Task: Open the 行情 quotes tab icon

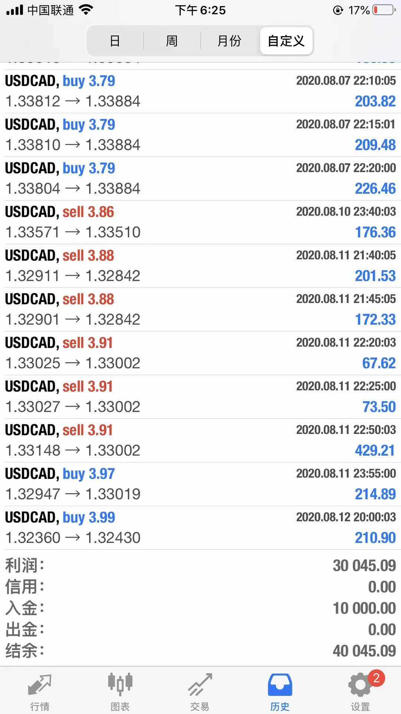Action: [40, 685]
